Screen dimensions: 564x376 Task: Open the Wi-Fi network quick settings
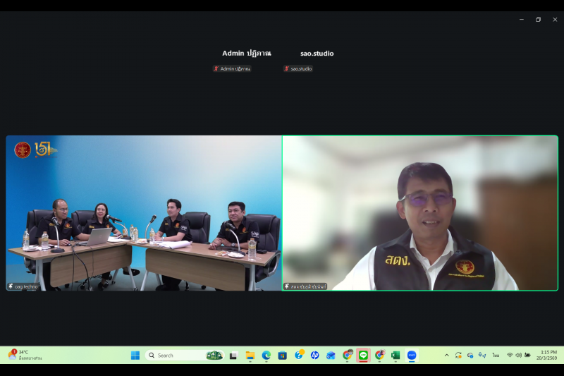[510, 356]
